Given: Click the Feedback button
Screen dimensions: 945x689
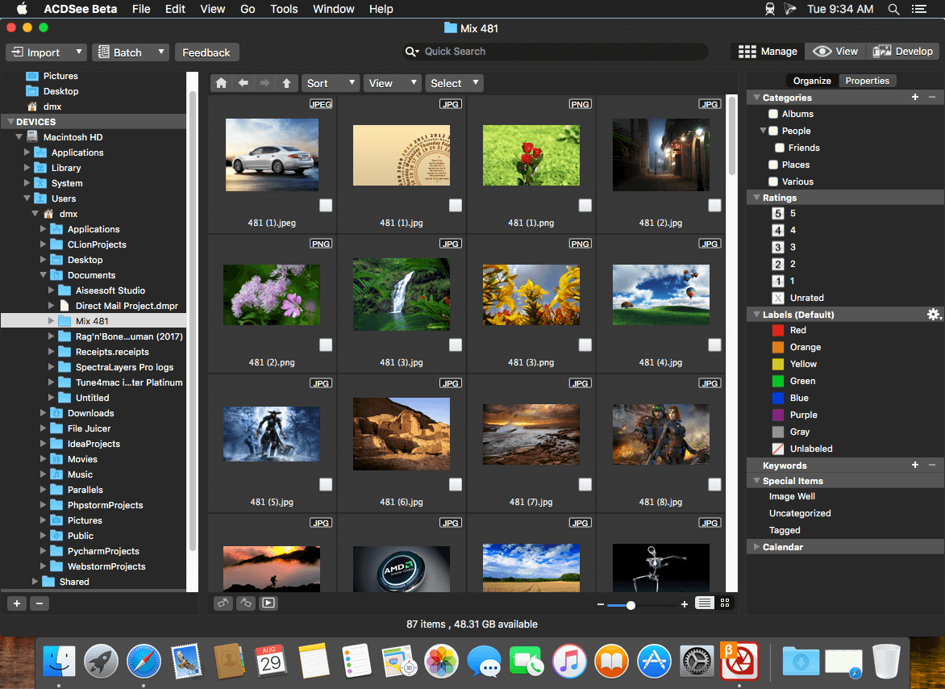Looking at the screenshot, I should pyautogui.click(x=206, y=52).
